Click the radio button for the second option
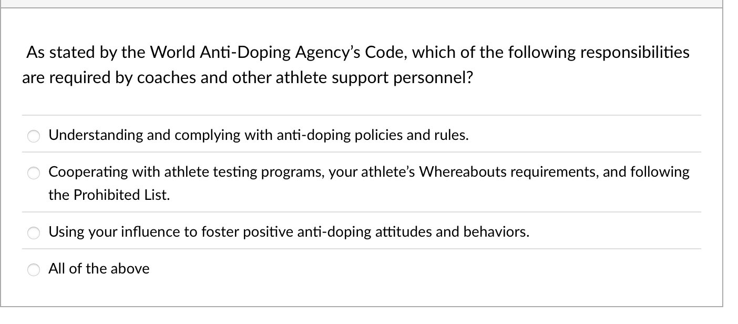738x324 pixels. tap(34, 173)
